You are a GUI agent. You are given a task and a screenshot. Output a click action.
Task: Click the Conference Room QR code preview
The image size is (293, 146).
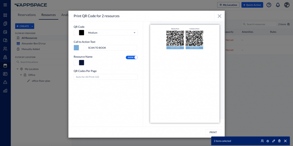click(194, 39)
